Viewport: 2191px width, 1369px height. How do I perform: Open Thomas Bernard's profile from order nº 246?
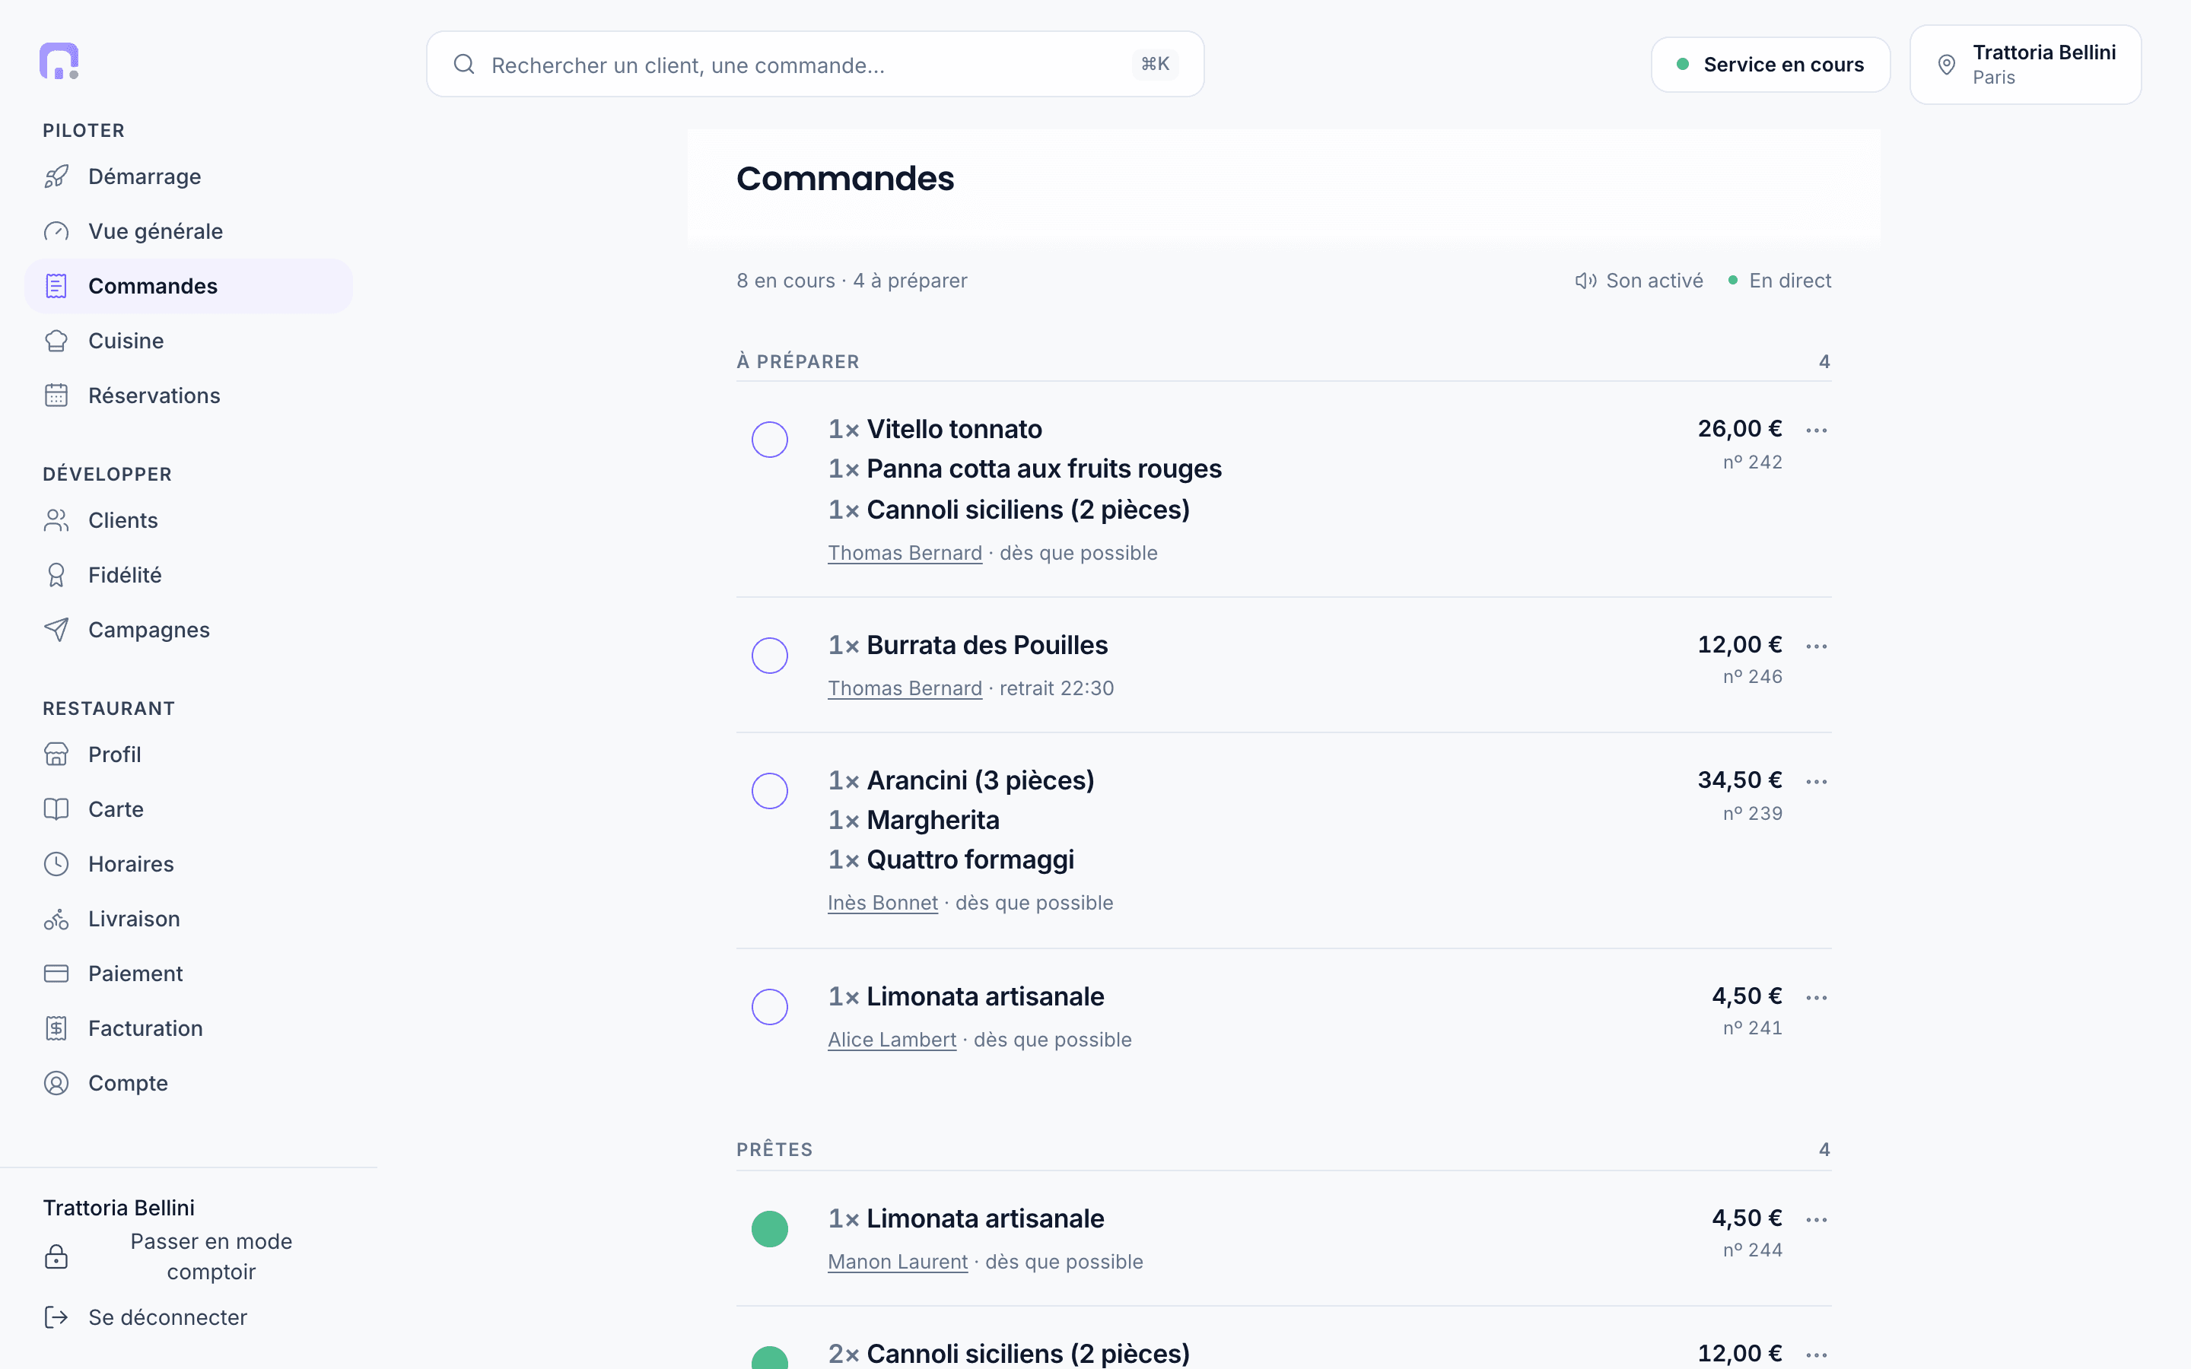coord(905,688)
